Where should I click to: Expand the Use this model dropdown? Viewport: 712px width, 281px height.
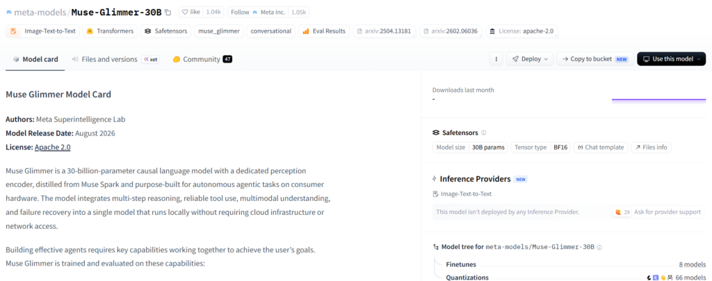(x=671, y=59)
